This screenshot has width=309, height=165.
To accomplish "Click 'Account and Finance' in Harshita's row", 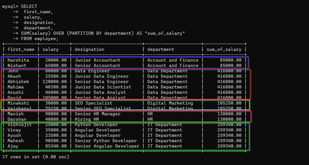I will [x=173, y=60].
